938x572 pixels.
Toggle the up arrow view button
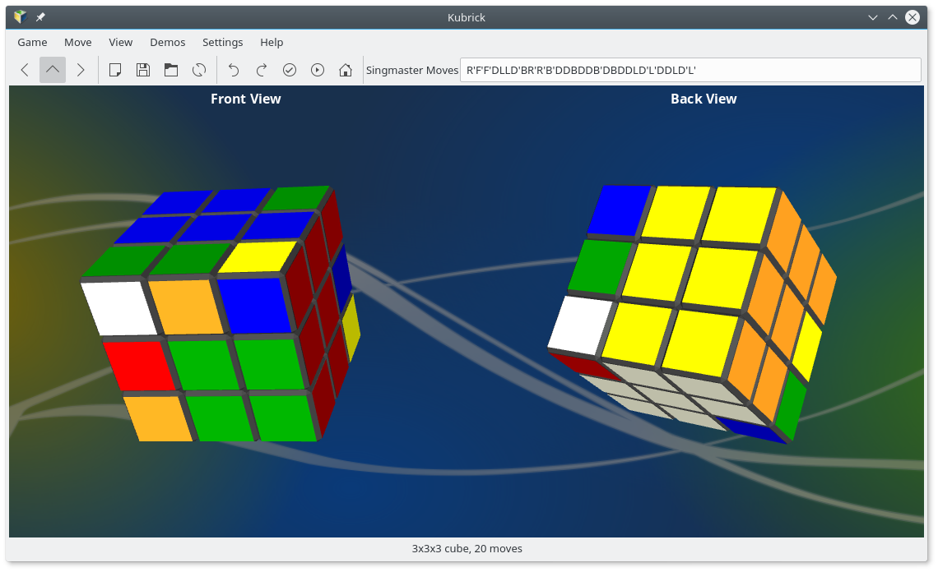(x=53, y=70)
